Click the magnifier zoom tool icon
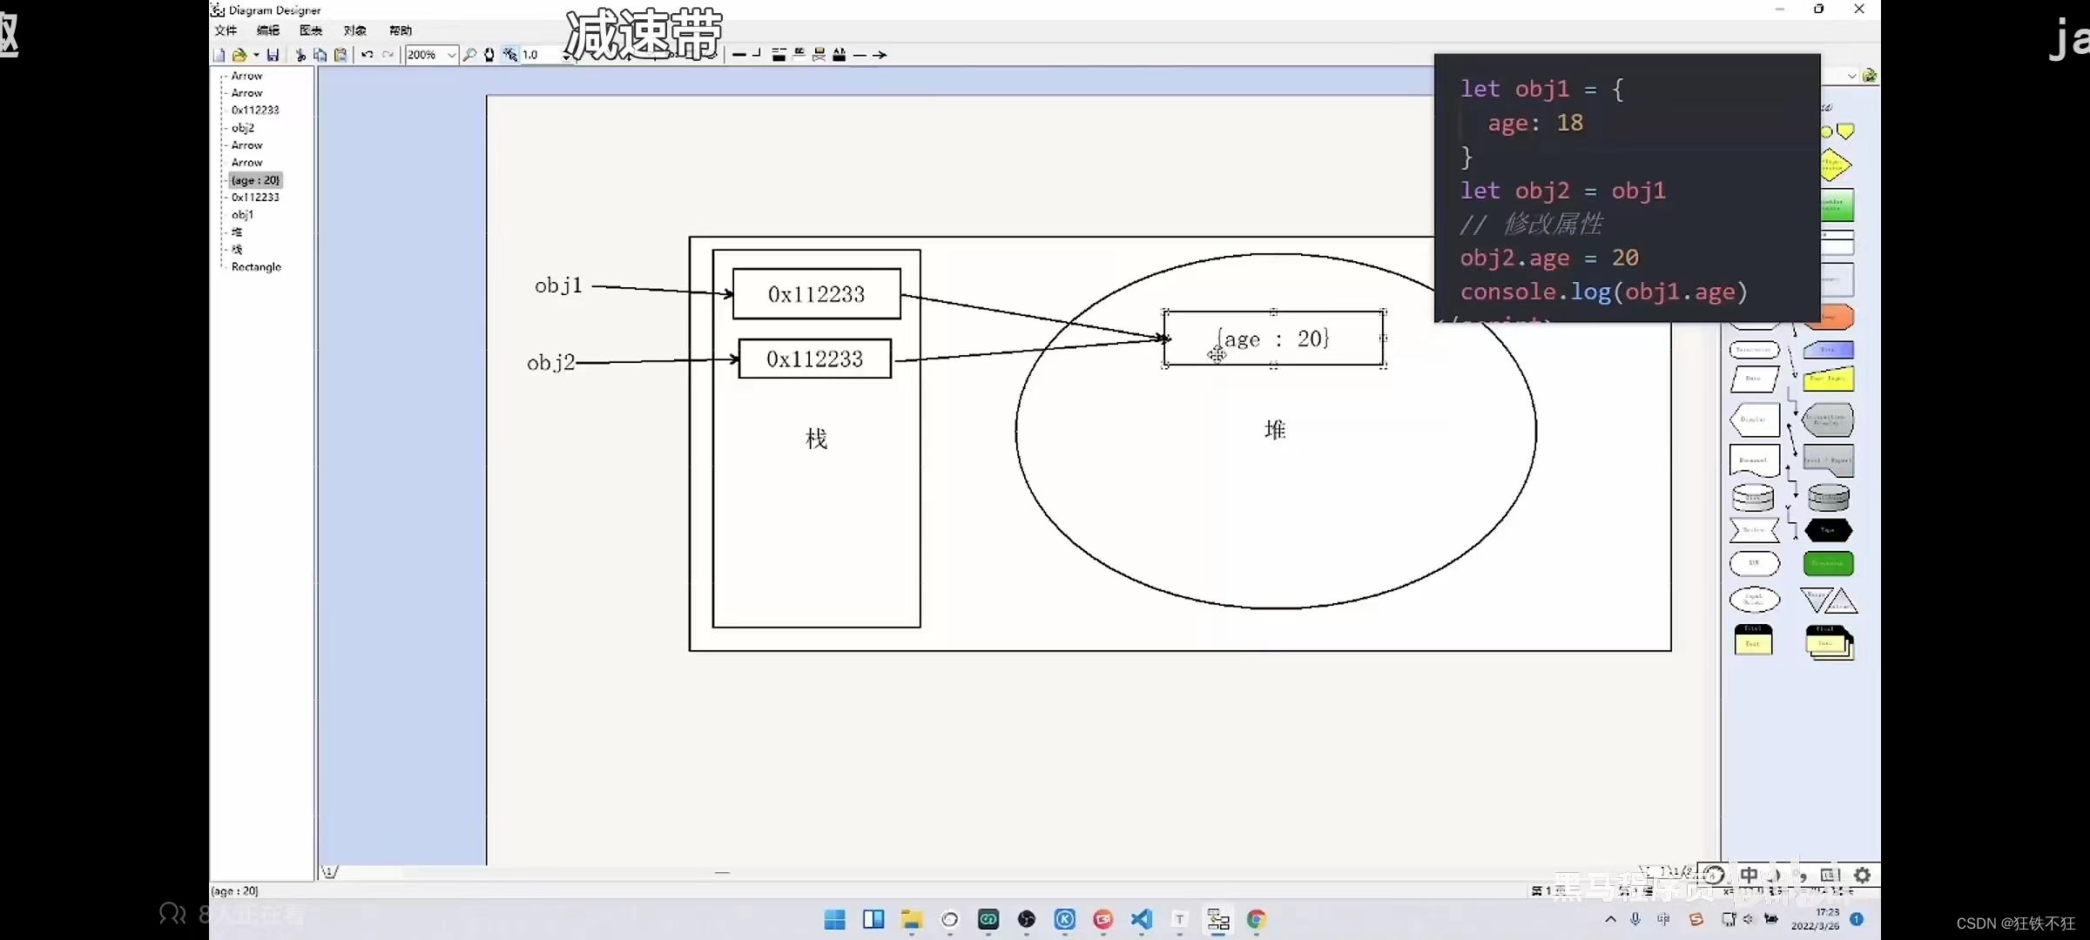This screenshot has height=940, width=2090. pyautogui.click(x=469, y=55)
